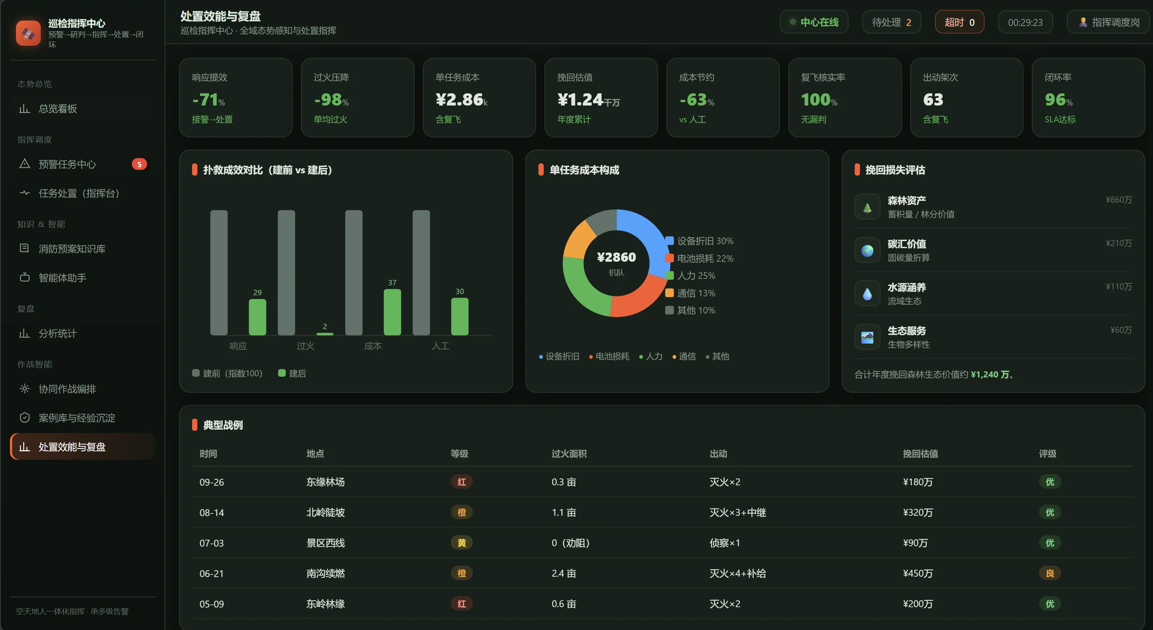The image size is (1153, 630).
Task: Click the blue 设备折旧 30% color swatch
Action: pos(669,241)
